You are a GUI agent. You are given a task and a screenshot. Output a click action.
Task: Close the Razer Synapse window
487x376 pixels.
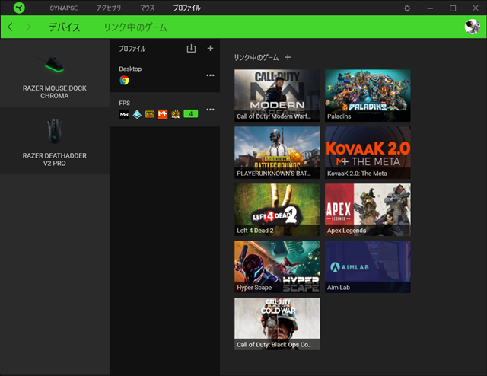pos(476,8)
